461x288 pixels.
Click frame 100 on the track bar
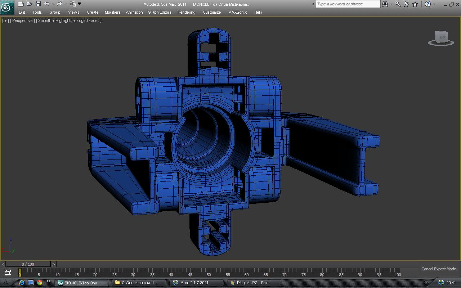(398, 274)
